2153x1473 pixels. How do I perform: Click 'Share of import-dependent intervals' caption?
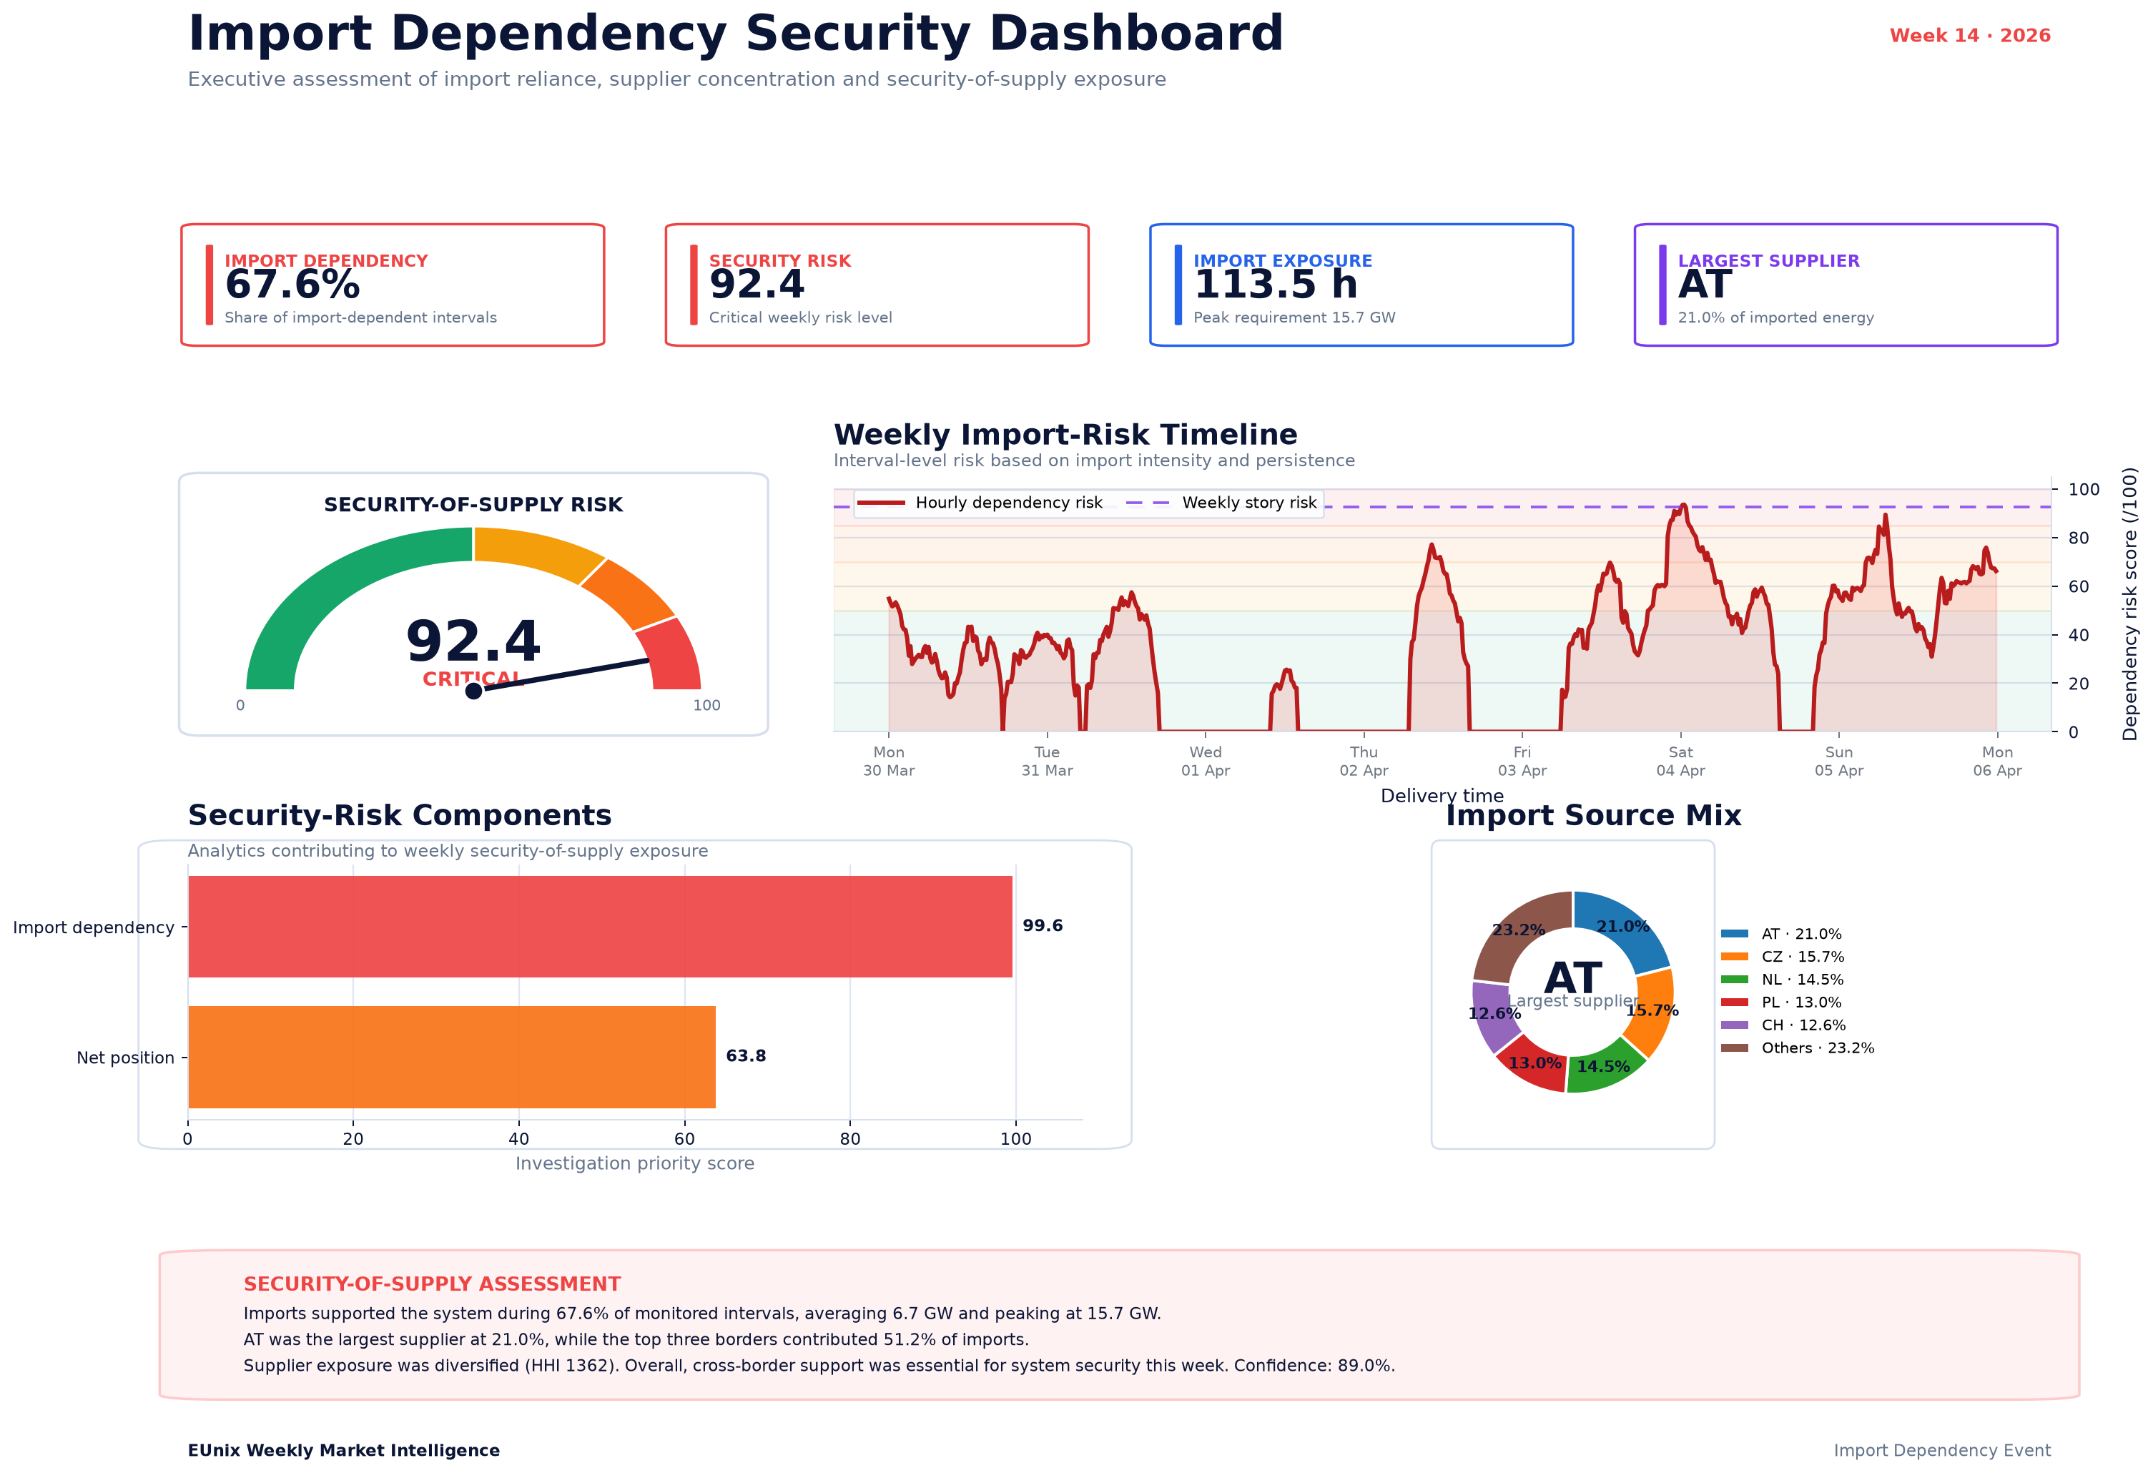(x=360, y=317)
